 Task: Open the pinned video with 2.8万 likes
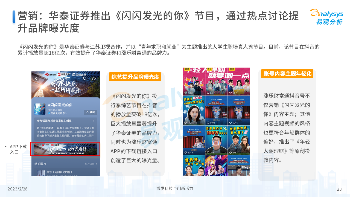(x=194, y=82)
